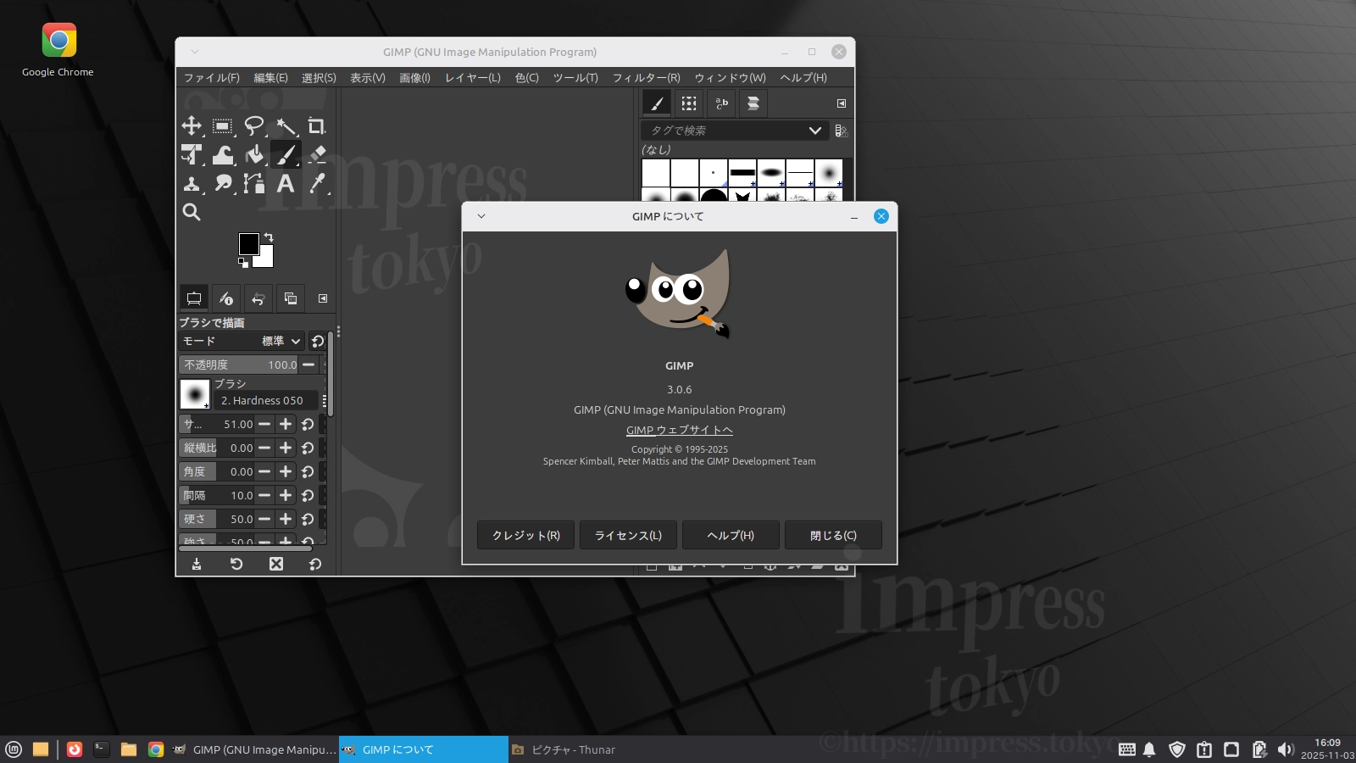Switch to the Undo History tab

[258, 298]
